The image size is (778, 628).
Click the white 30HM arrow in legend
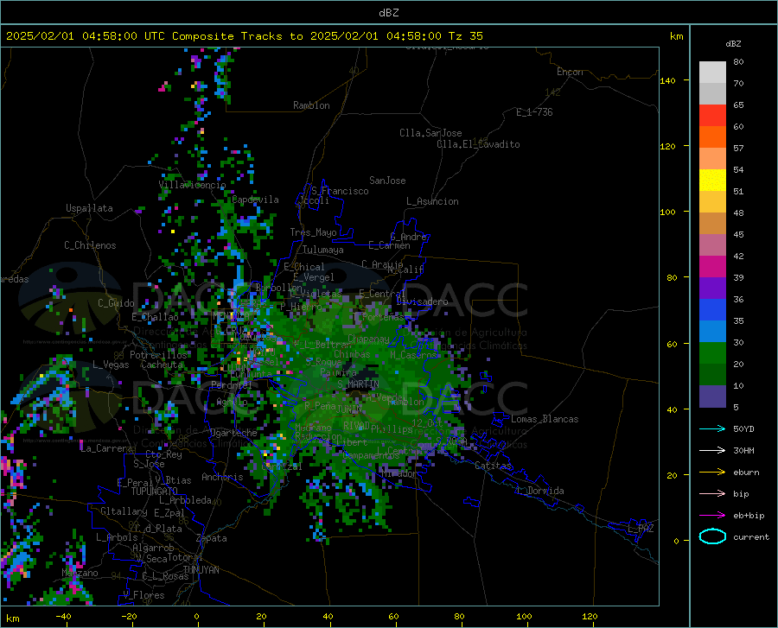(712, 451)
